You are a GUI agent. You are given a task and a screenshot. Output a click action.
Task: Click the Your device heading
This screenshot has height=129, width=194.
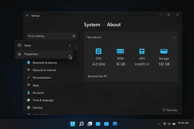[94, 37]
